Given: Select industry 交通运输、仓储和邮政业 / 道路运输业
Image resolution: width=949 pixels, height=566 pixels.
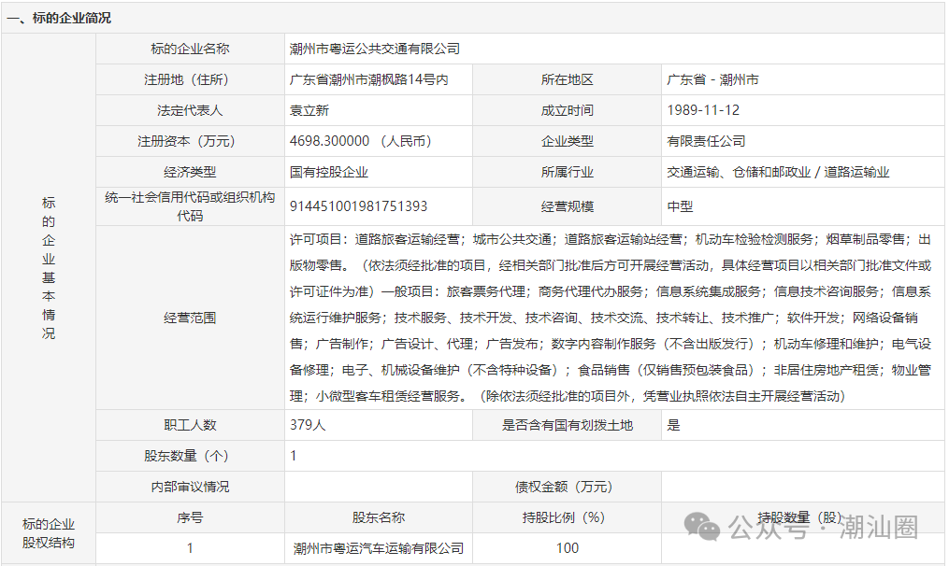Looking at the screenshot, I should coord(778,173).
